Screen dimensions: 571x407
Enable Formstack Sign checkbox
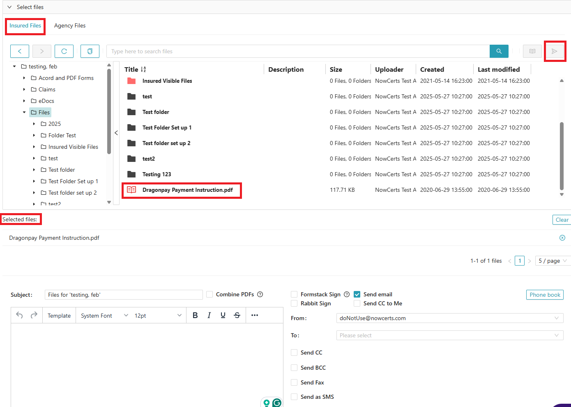coord(294,294)
